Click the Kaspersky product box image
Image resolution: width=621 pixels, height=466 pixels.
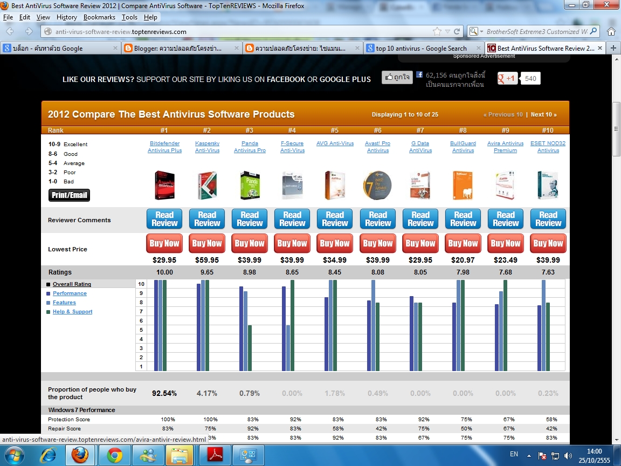pyautogui.click(x=207, y=185)
